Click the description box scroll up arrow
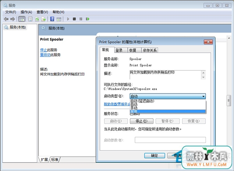 [203, 73]
